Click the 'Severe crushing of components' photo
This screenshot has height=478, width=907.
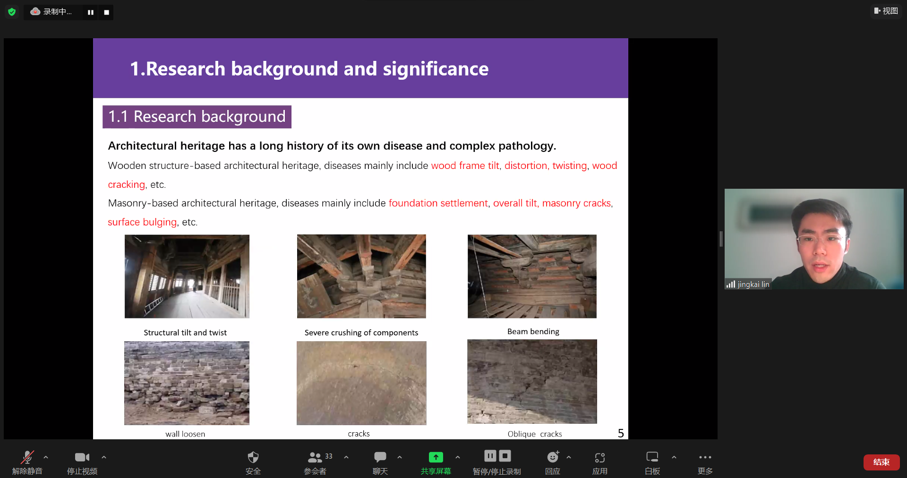pos(361,277)
